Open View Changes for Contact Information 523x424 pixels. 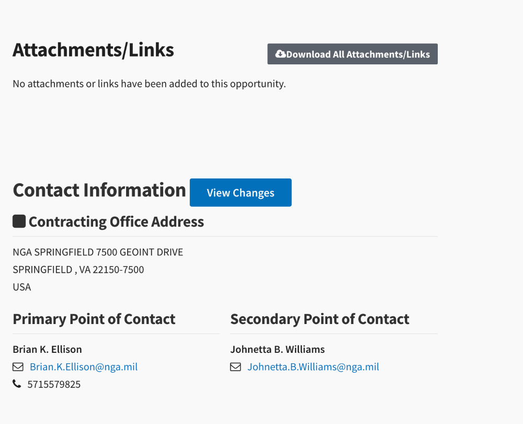pyautogui.click(x=241, y=193)
